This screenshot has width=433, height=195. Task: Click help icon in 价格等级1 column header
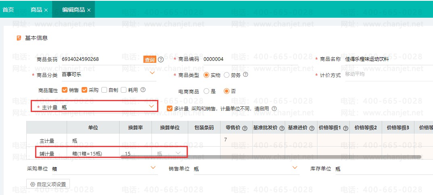pos(345,128)
